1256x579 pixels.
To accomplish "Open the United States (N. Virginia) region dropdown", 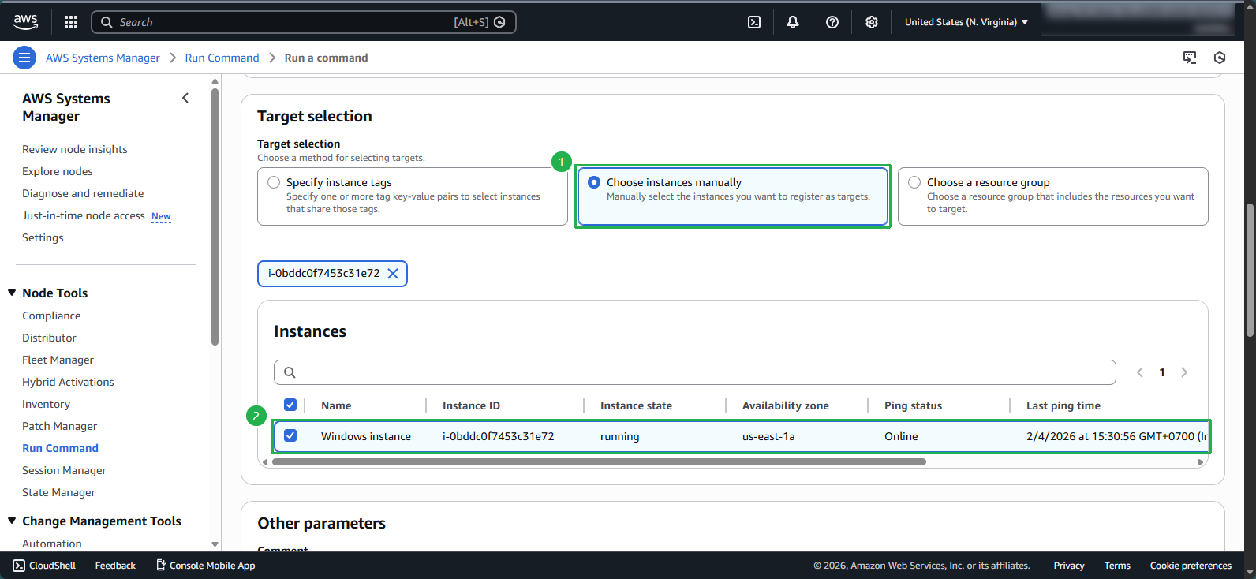I will click(966, 22).
